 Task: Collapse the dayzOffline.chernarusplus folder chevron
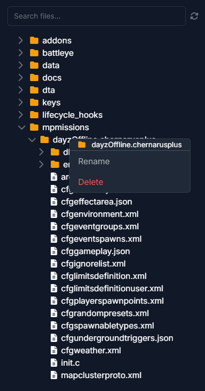tap(32, 139)
